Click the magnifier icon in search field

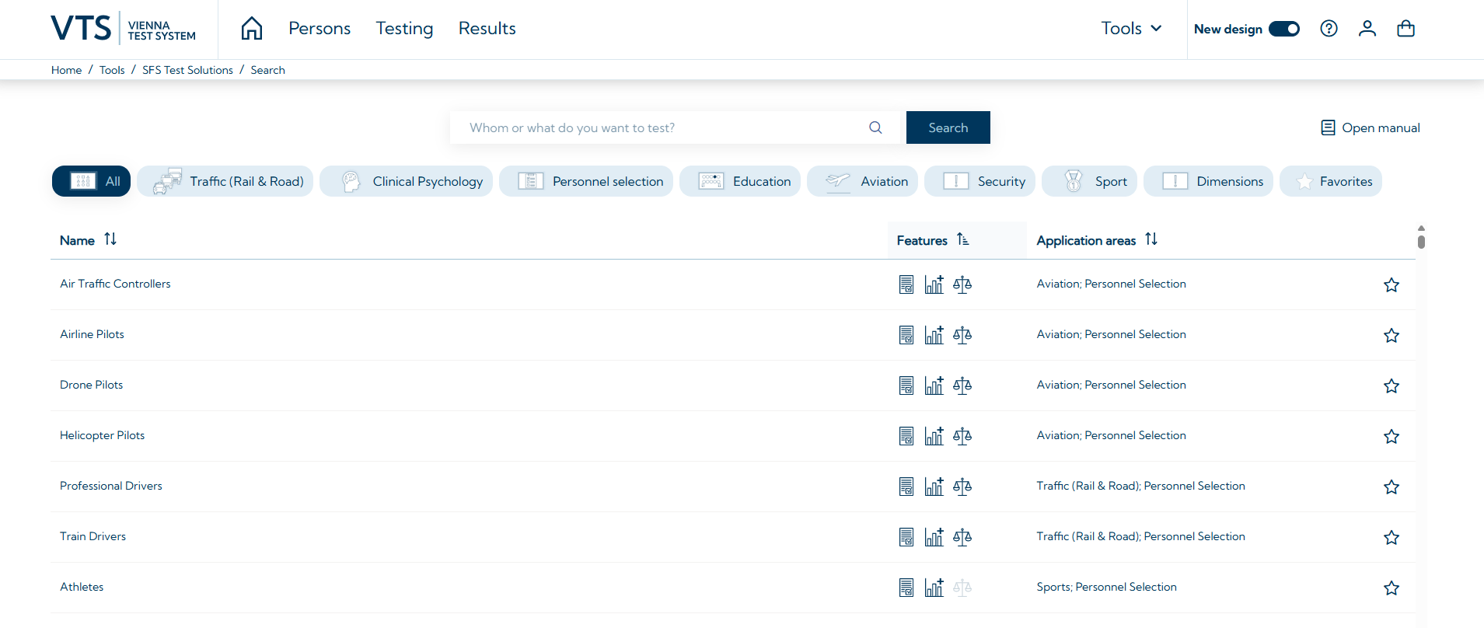[x=875, y=127]
